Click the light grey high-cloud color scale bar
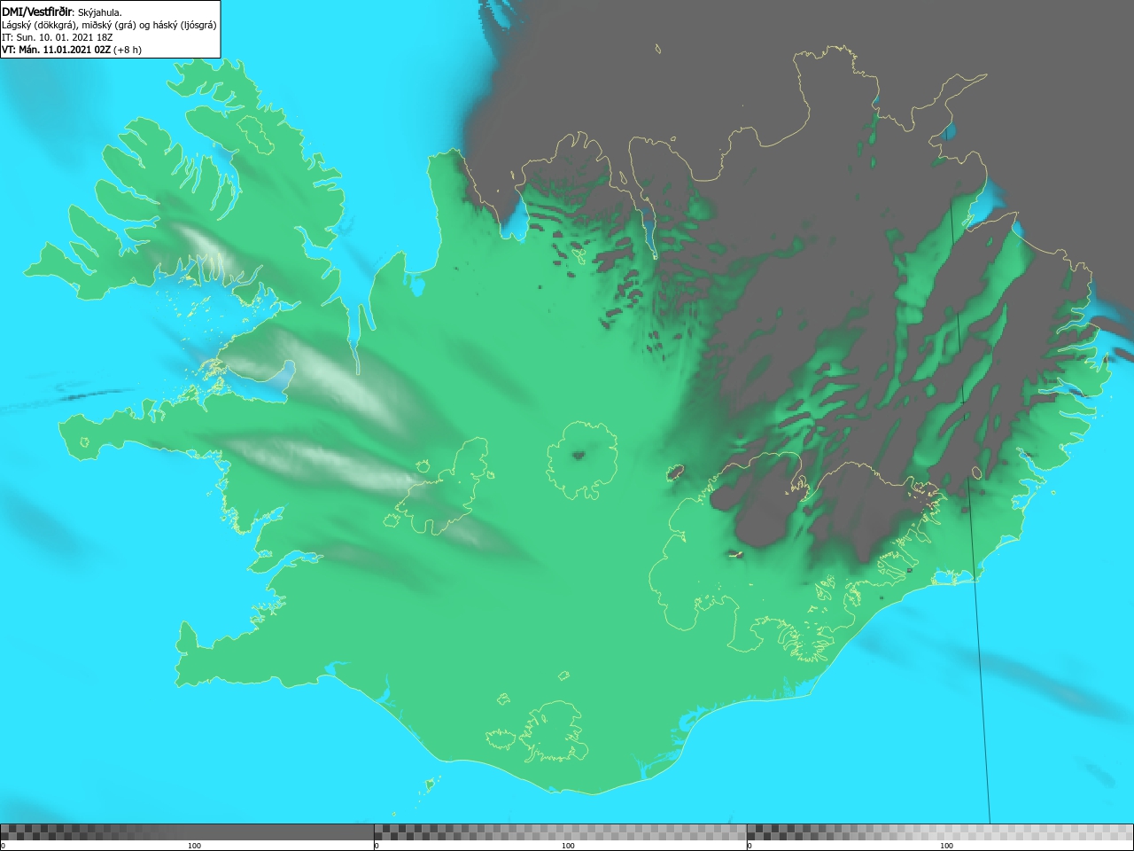The image size is (1134, 851). (x=940, y=832)
